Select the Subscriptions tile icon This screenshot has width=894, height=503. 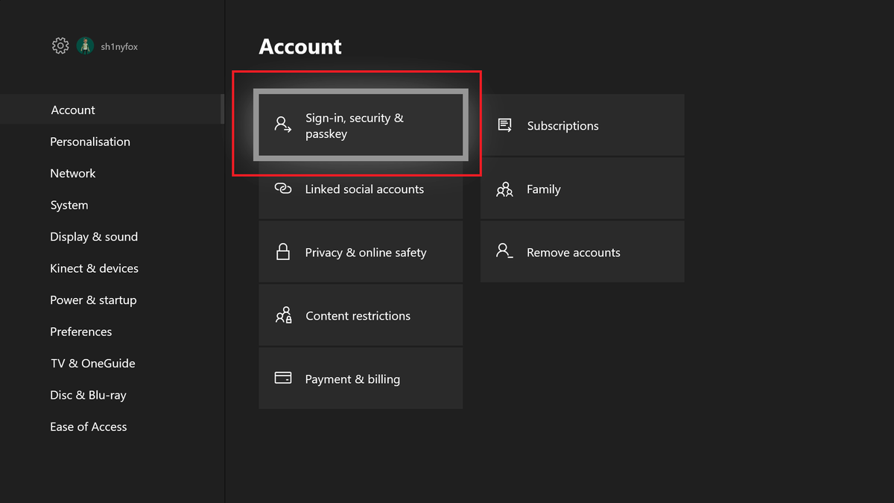504,125
